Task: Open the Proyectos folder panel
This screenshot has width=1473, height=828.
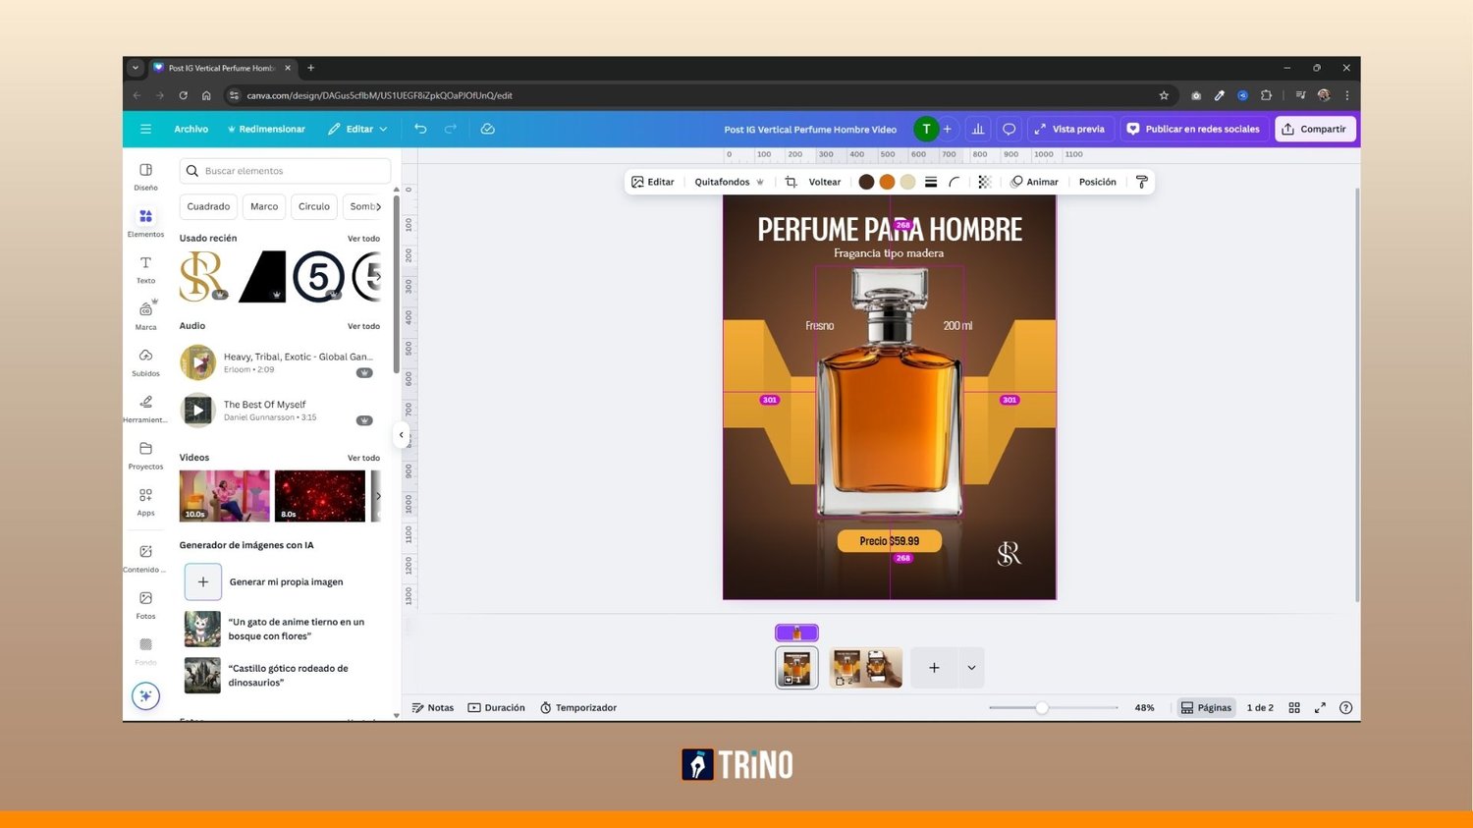Action: click(x=145, y=455)
